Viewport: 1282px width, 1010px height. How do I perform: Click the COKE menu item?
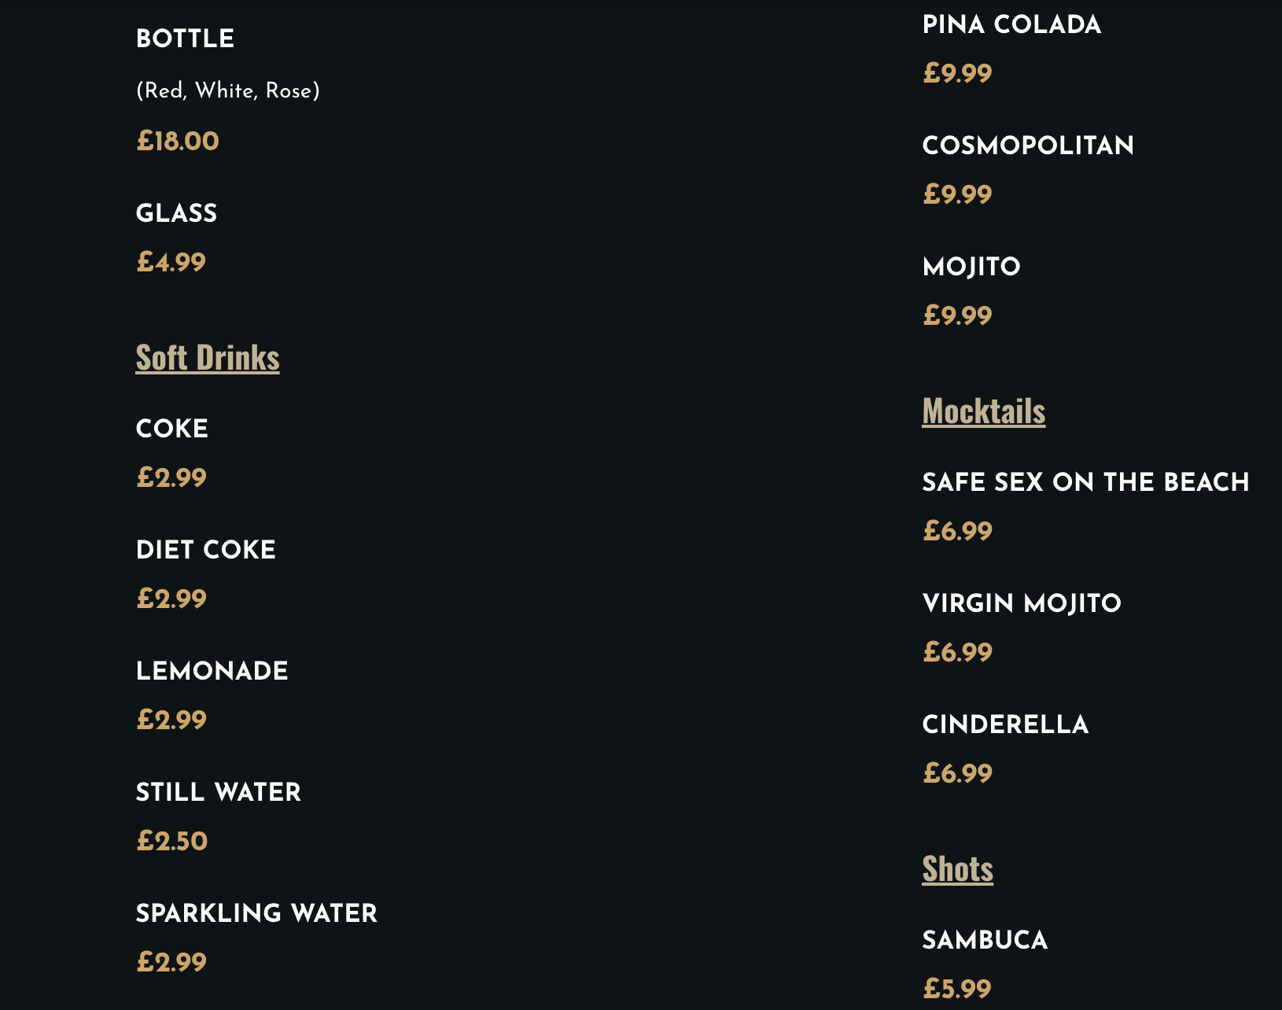click(x=172, y=429)
